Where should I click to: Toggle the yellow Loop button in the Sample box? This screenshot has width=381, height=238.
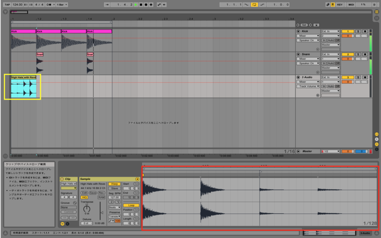coord(131,206)
